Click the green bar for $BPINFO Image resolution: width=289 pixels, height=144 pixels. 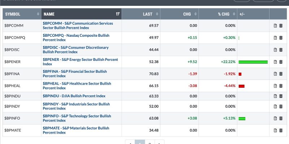point(242,119)
